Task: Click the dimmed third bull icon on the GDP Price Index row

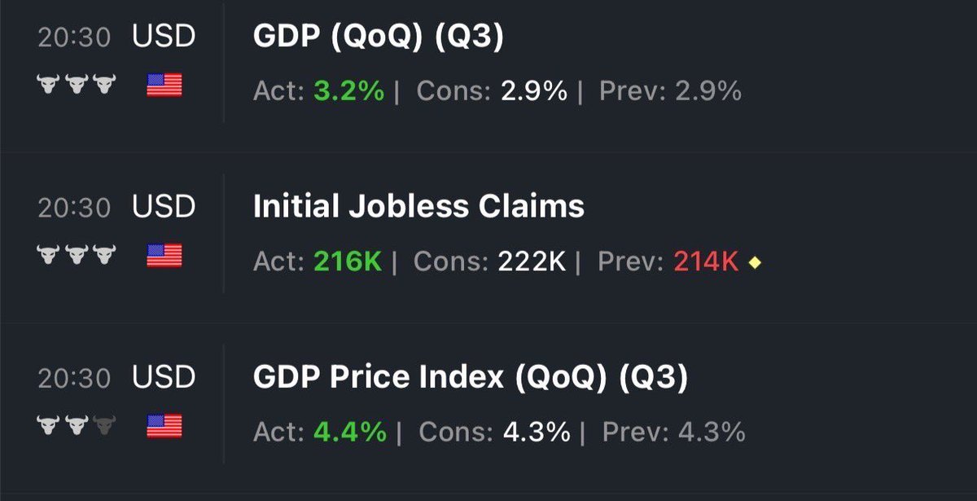Action: [x=104, y=426]
